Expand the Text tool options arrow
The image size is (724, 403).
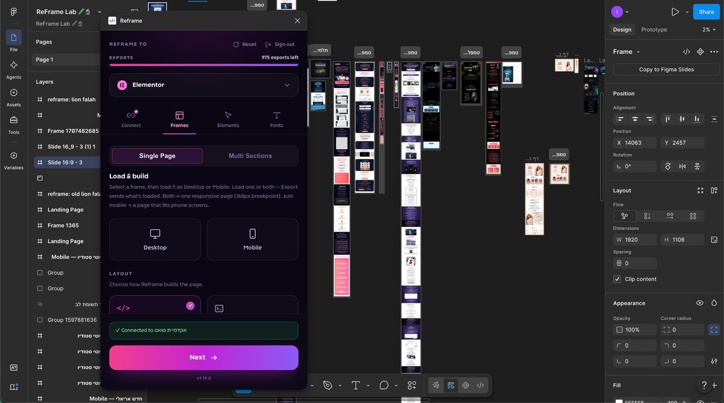click(x=368, y=385)
